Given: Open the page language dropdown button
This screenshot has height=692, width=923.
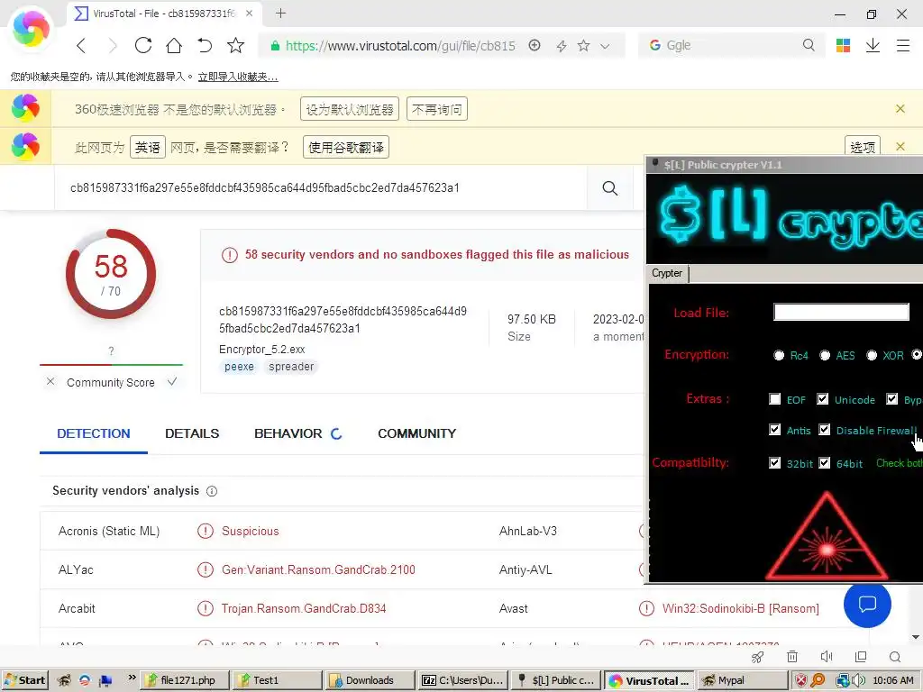Looking at the screenshot, I should pyautogui.click(x=148, y=147).
